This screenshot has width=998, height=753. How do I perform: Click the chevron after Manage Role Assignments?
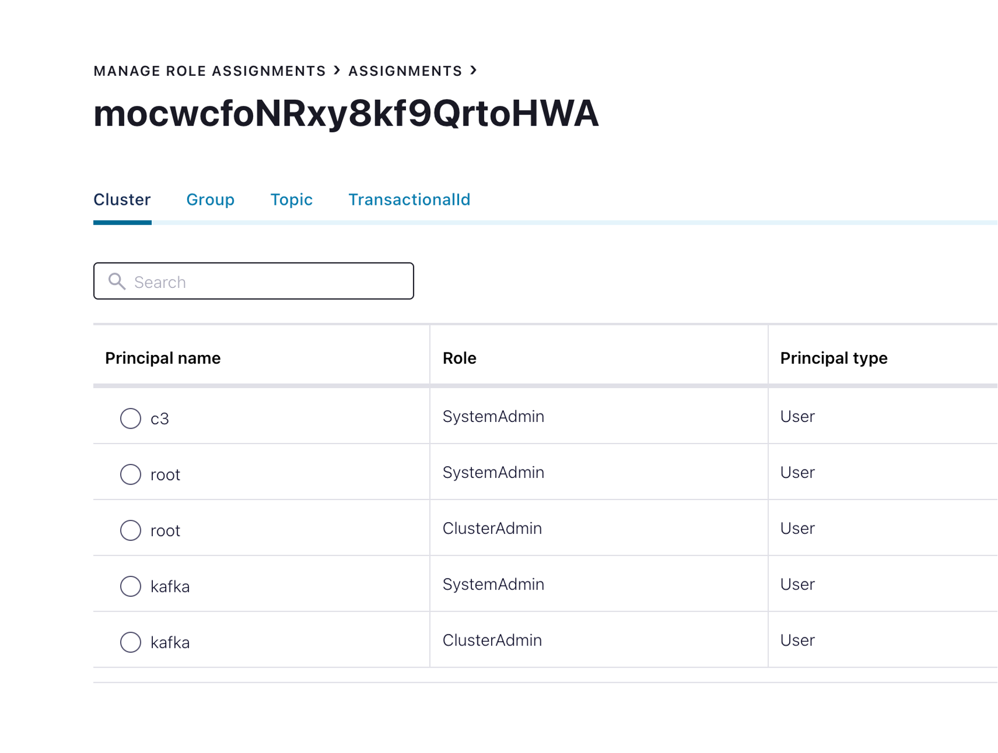[x=337, y=70]
